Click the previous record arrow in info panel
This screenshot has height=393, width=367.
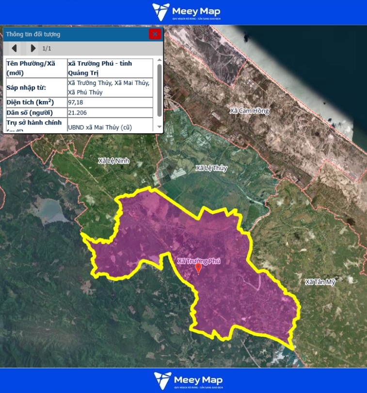point(14,48)
